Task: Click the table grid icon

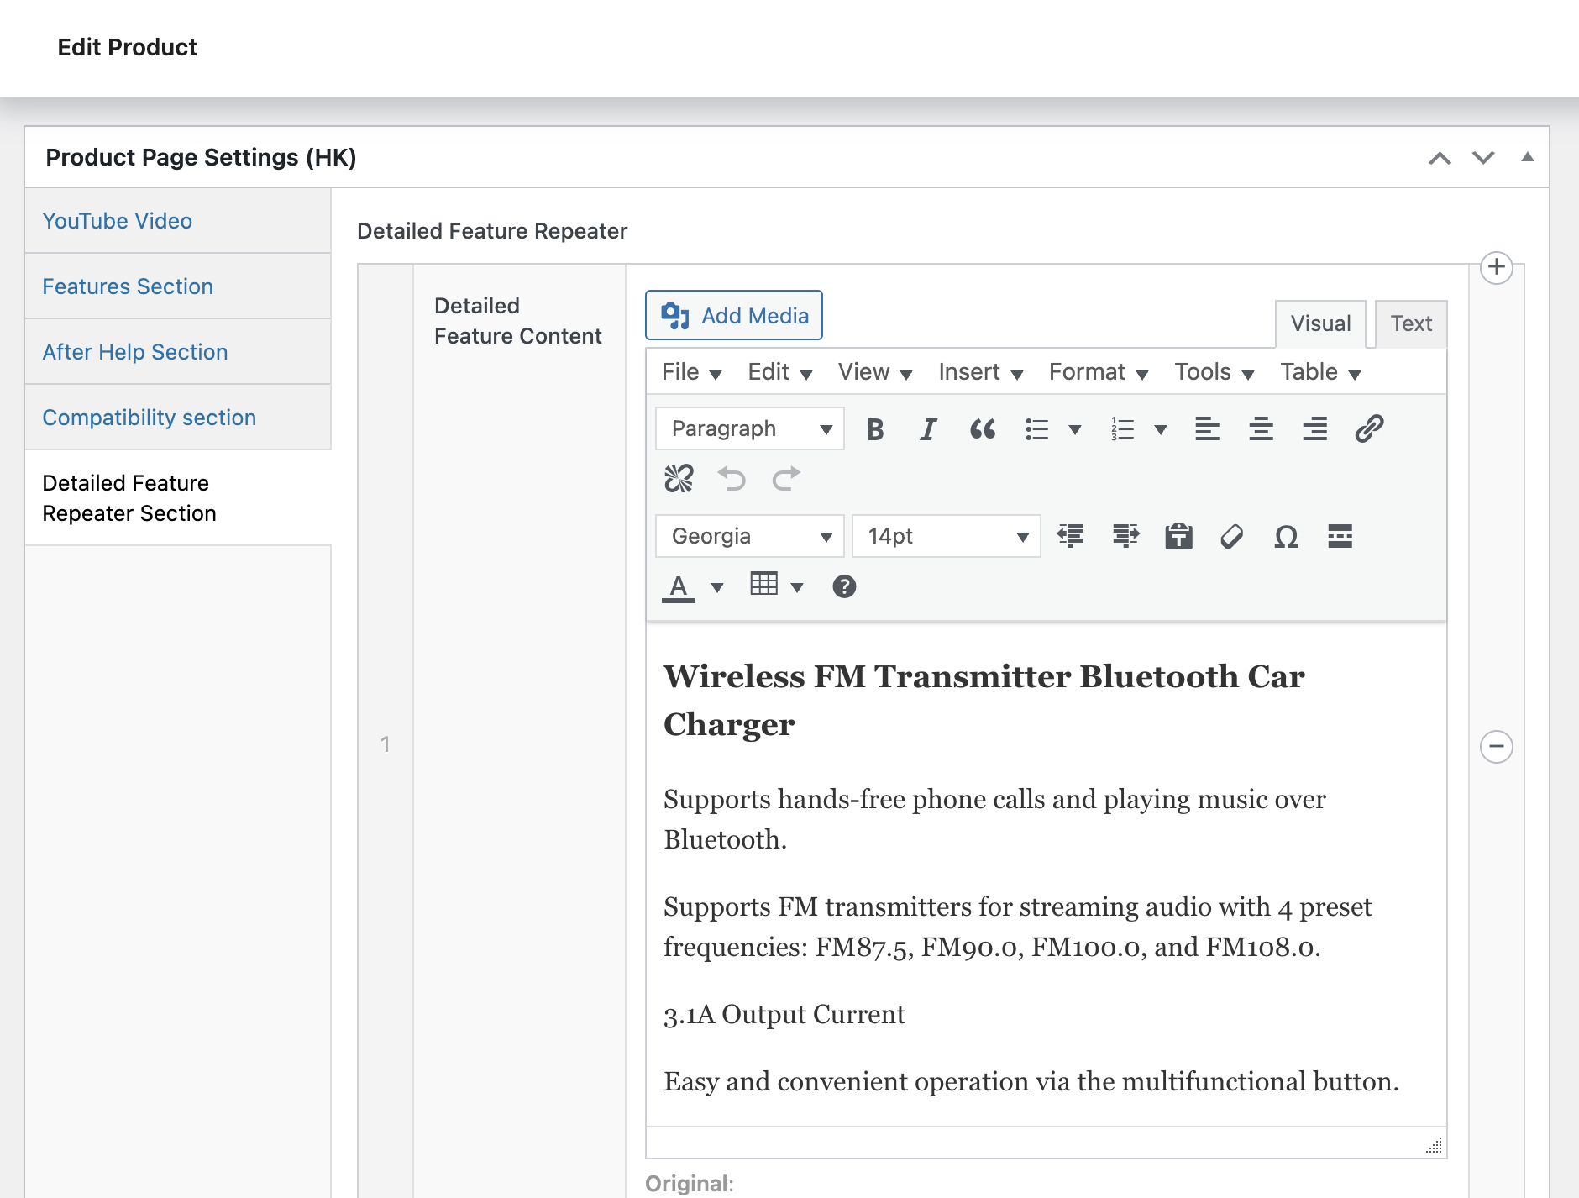Action: coord(763,584)
